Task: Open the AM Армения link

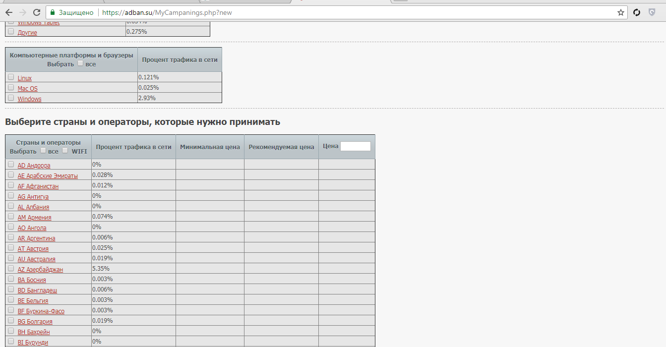Action: pos(34,218)
